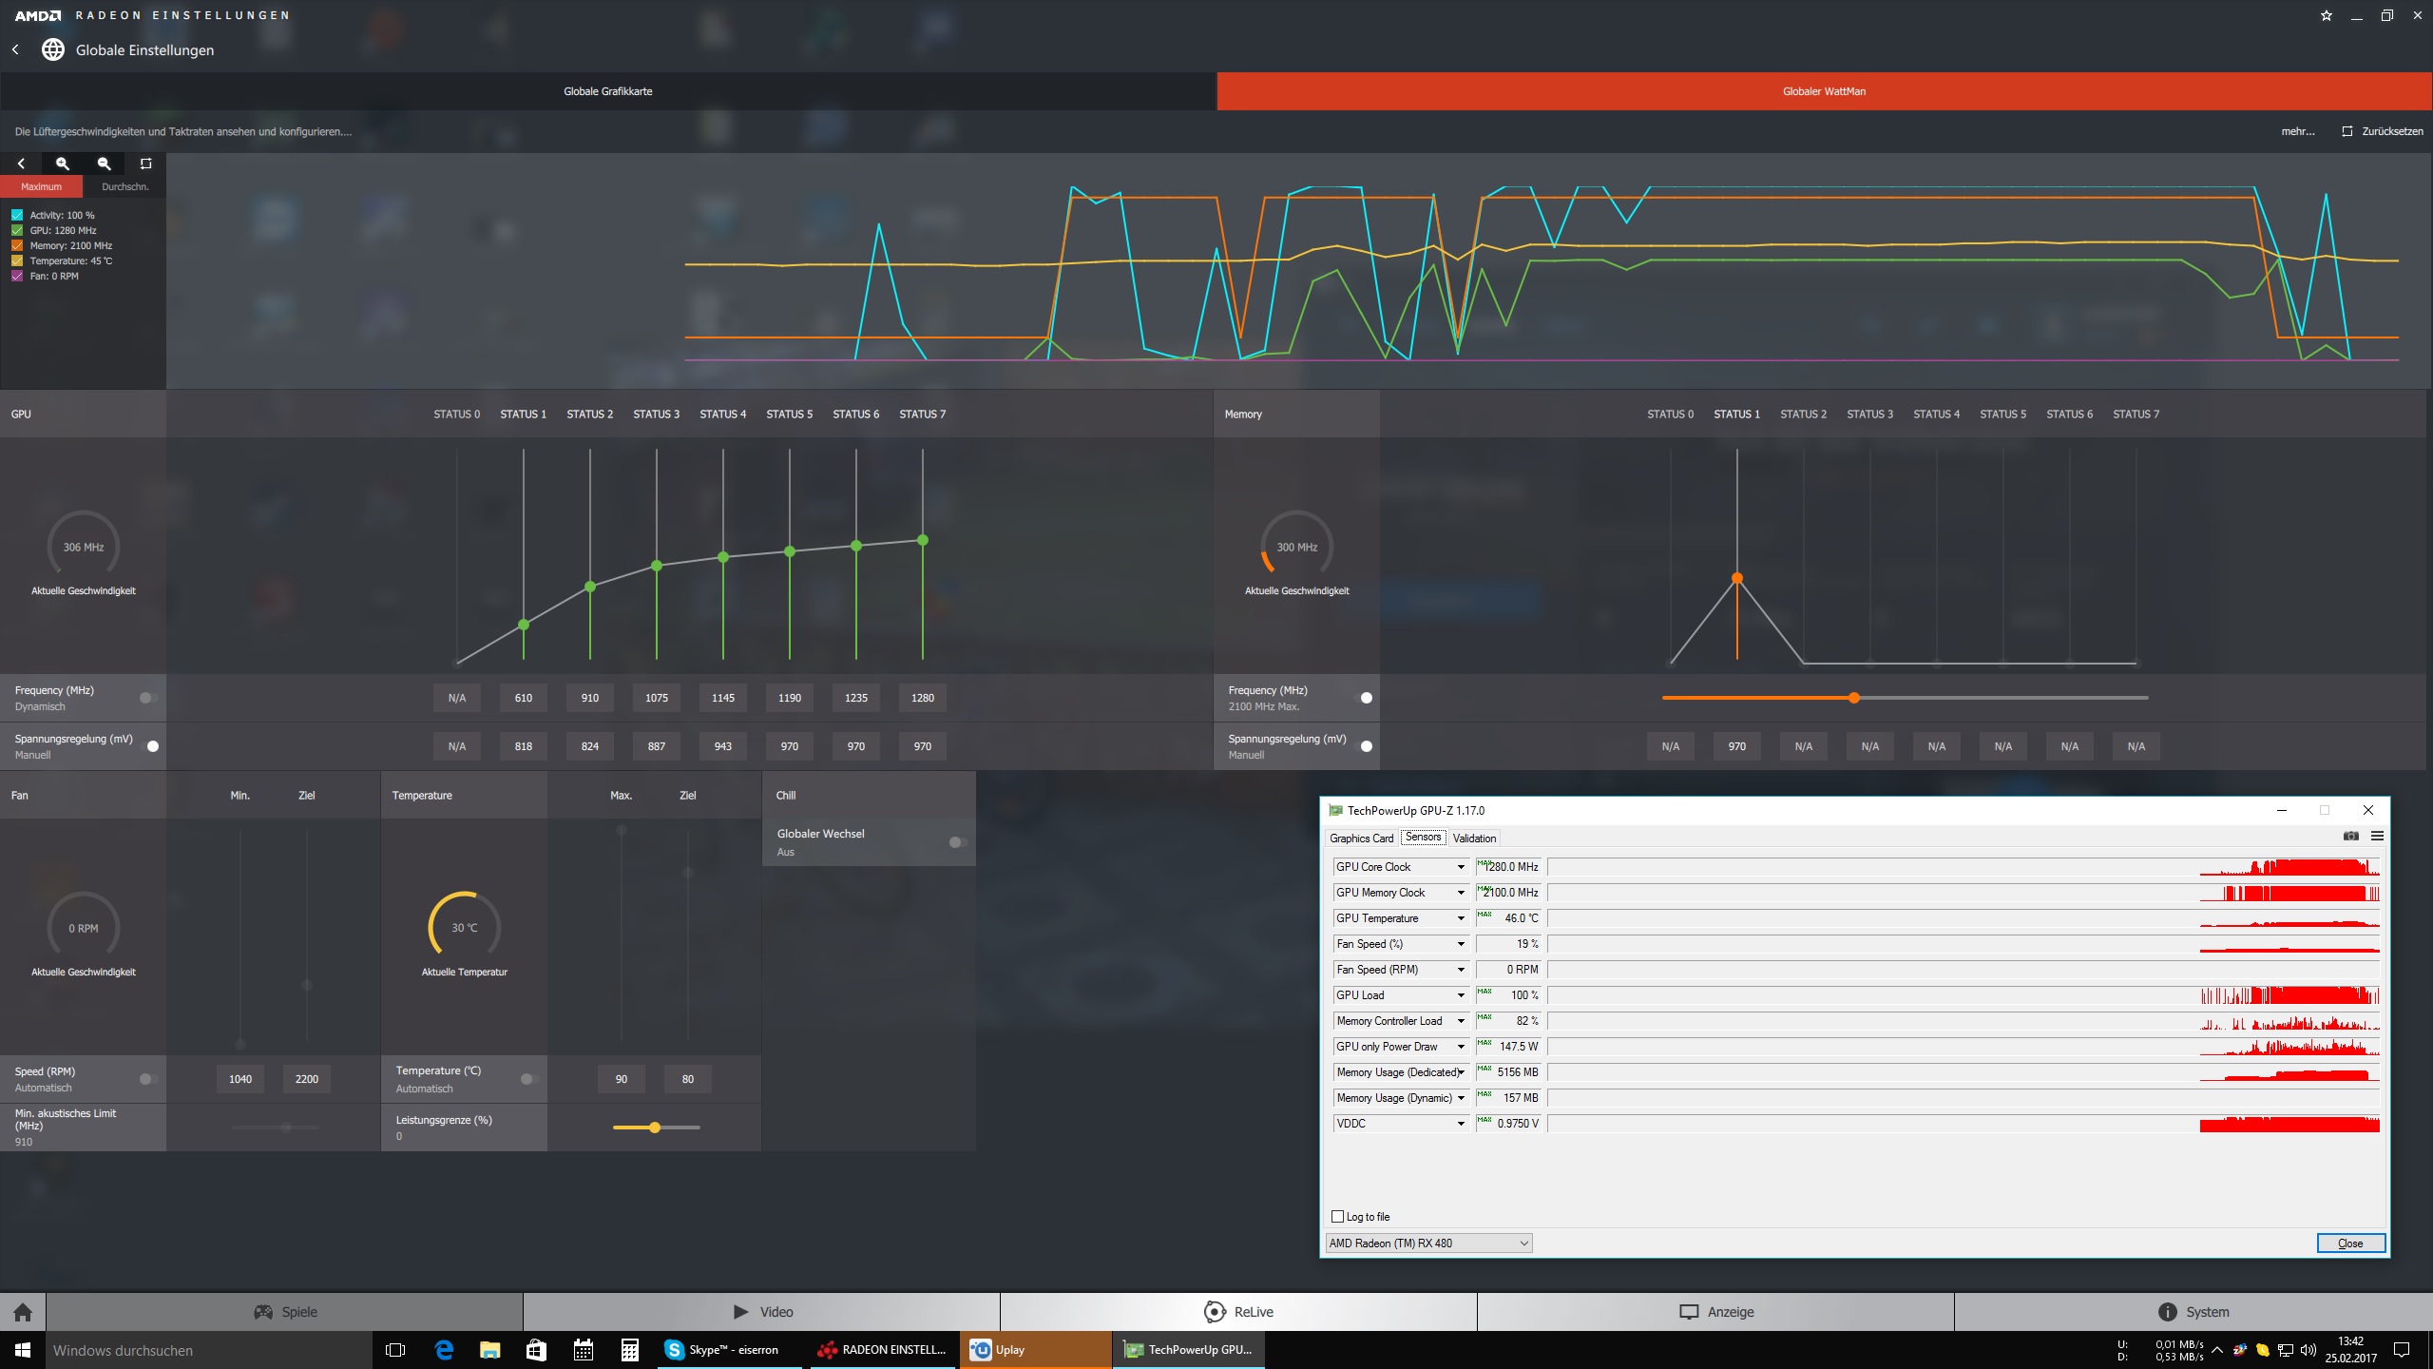Open the Anzeige section
The height and width of the screenshot is (1369, 2433).
(x=1715, y=1312)
